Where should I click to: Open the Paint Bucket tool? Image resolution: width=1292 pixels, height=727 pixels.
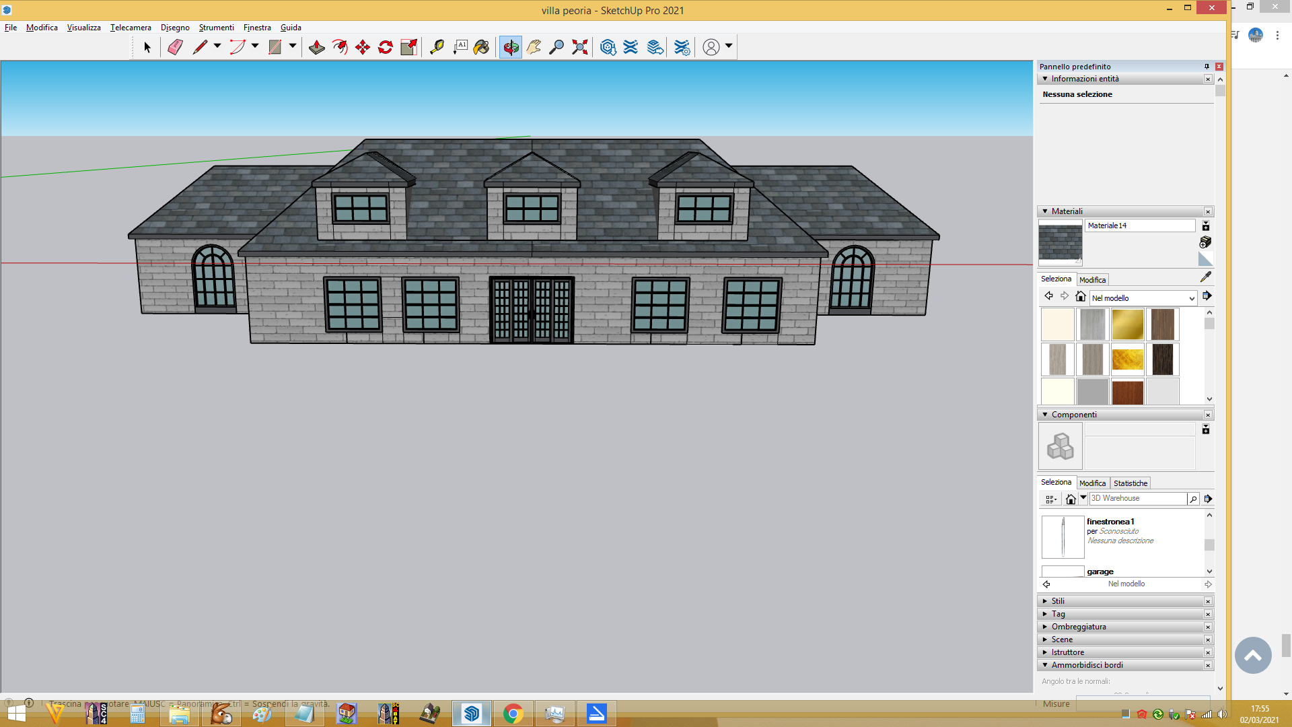click(x=482, y=47)
